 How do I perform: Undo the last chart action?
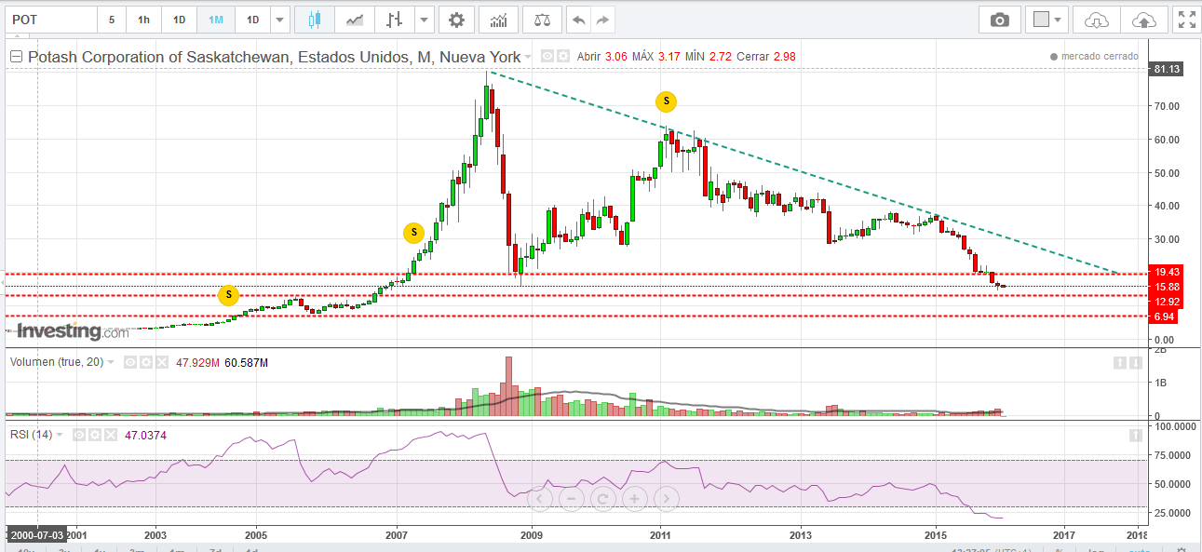click(578, 20)
